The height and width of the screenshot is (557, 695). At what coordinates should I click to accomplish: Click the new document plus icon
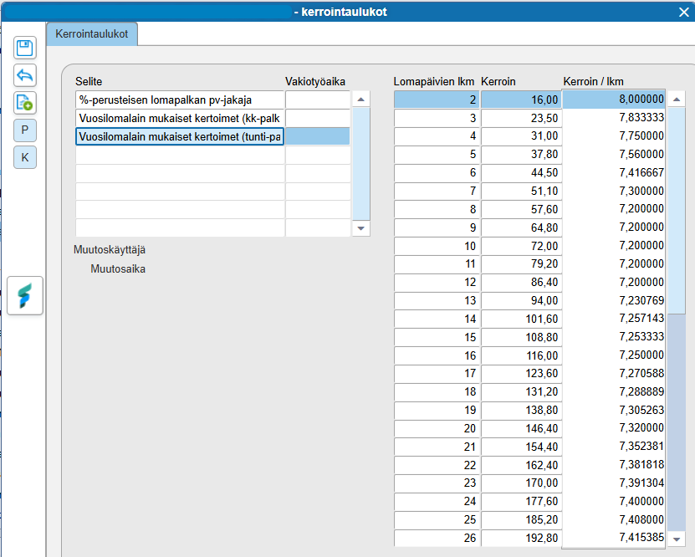tap(25, 103)
